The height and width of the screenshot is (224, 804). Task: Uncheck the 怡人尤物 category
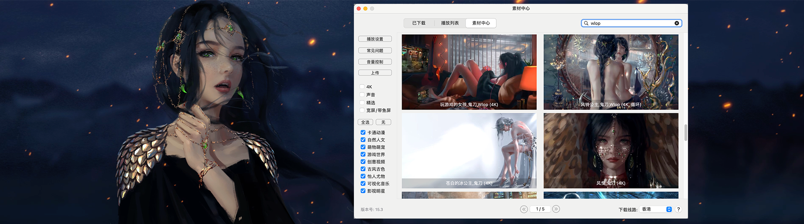[x=363, y=176]
